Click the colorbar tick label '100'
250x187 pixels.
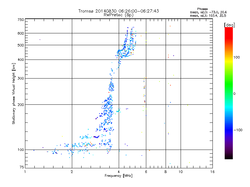click(237, 57)
